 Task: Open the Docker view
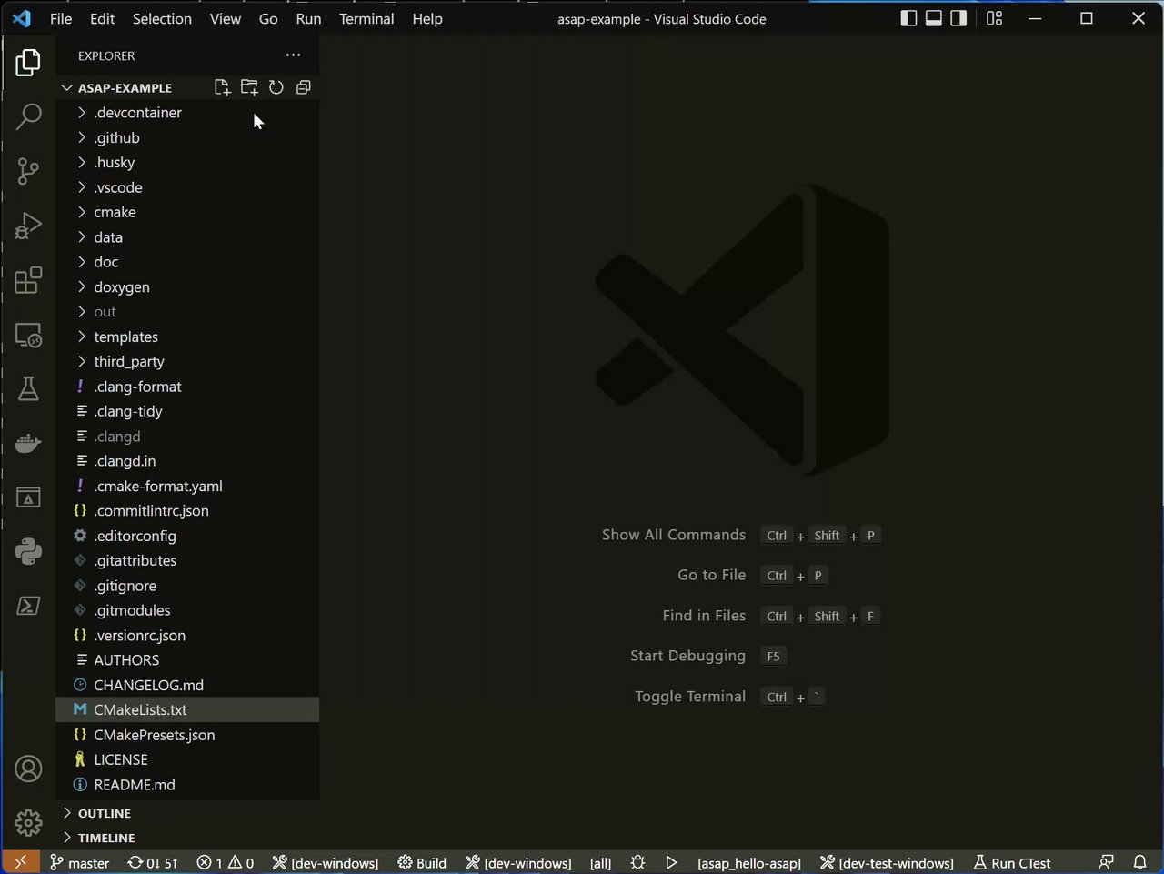coord(28,443)
